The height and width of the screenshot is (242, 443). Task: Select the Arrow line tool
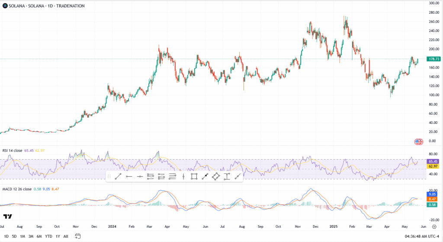click(205, 176)
